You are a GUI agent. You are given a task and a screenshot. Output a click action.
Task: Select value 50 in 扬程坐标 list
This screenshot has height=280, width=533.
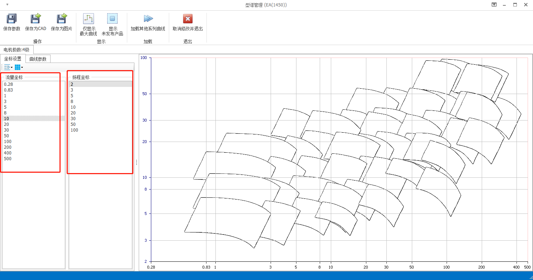click(x=100, y=124)
